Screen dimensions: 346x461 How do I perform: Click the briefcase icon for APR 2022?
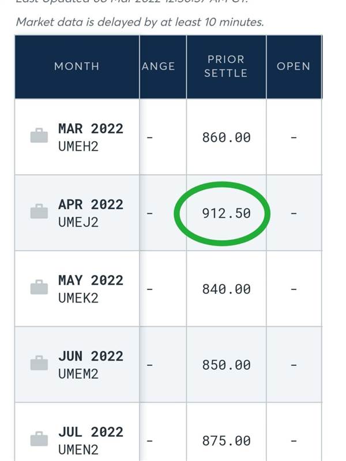tap(39, 211)
